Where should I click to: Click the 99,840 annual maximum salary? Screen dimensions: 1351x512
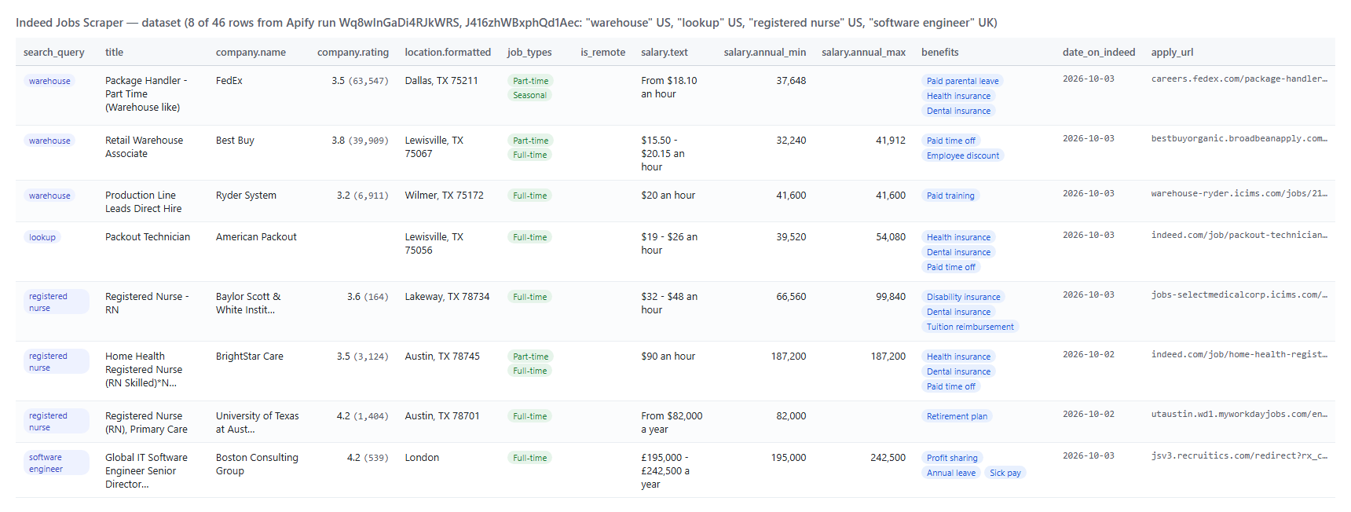click(891, 297)
